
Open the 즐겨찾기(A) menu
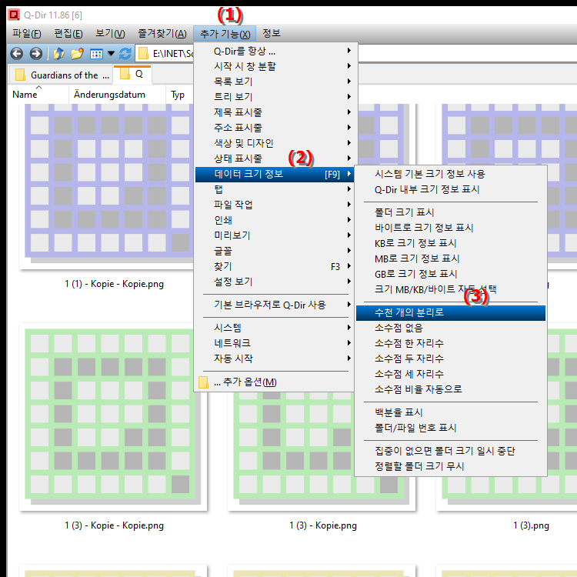(162, 34)
